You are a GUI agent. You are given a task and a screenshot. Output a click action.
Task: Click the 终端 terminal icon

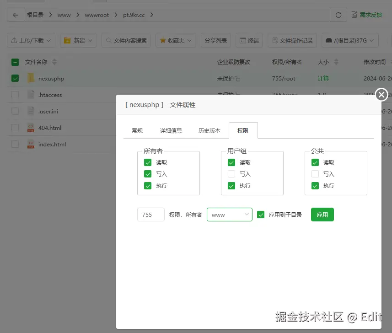pyautogui.click(x=243, y=41)
